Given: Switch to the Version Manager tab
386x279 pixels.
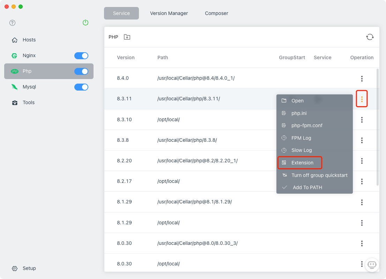Looking at the screenshot, I should [169, 13].
